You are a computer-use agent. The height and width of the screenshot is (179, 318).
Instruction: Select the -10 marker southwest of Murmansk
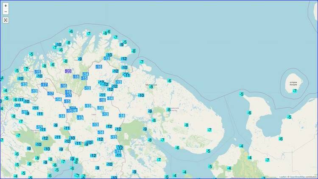[x=141, y=95]
